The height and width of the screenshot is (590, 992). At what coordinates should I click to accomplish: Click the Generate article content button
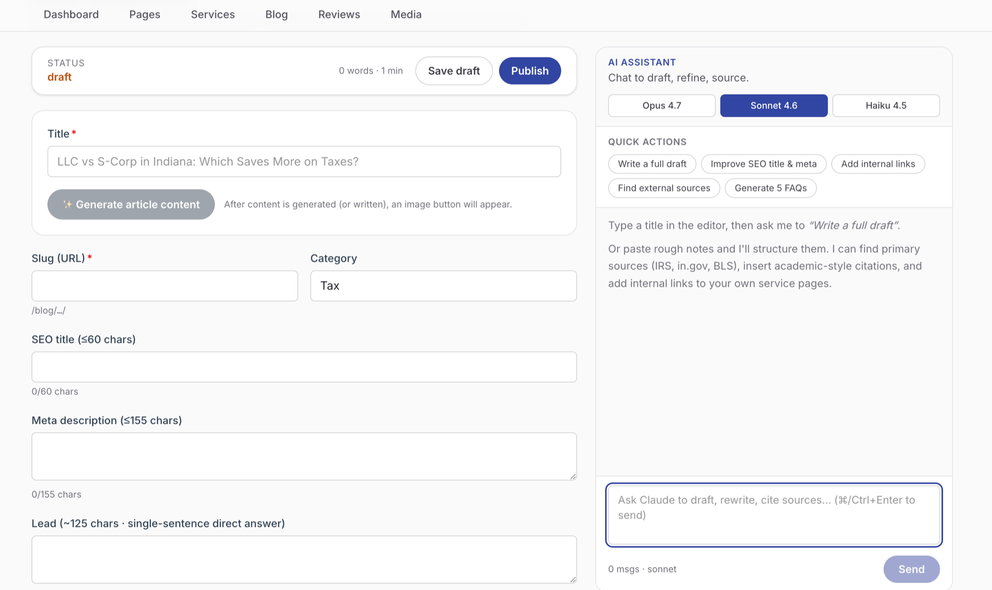131,204
